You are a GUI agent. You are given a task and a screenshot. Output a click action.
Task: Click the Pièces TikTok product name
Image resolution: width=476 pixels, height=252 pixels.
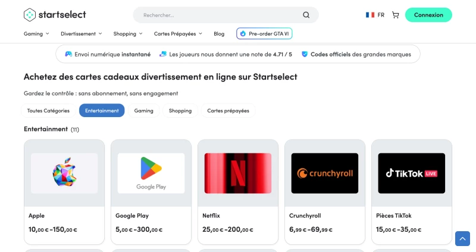click(x=394, y=216)
